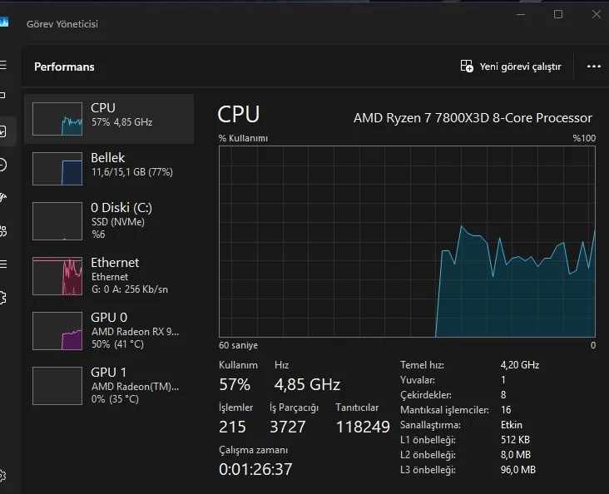Open App history sidebar icon
This screenshot has height=494, width=609.
(x=3, y=165)
